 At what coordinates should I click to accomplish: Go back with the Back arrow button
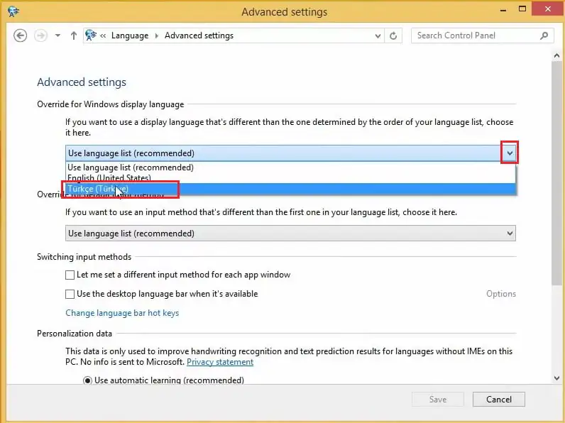pos(20,35)
